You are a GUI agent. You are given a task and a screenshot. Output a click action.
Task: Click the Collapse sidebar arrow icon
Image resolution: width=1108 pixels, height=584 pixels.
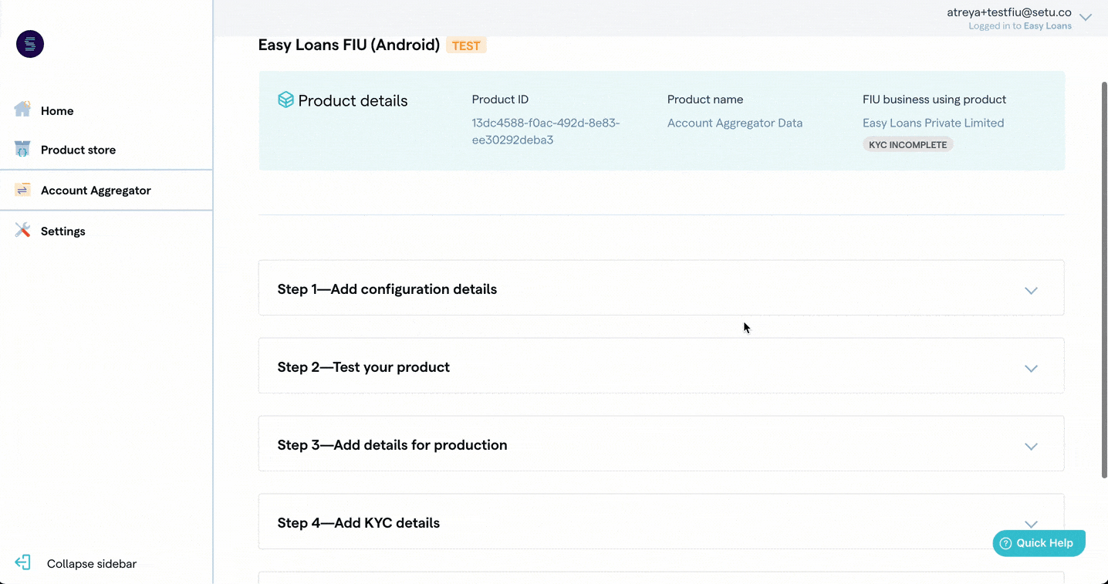[22, 563]
